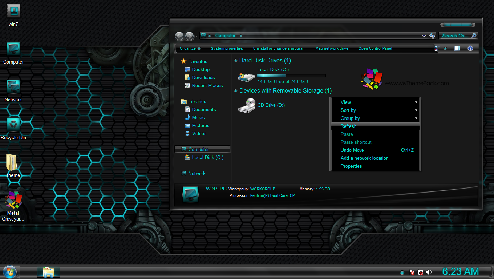Click System properties in toolbar
This screenshot has width=494, height=279.
[x=227, y=48]
